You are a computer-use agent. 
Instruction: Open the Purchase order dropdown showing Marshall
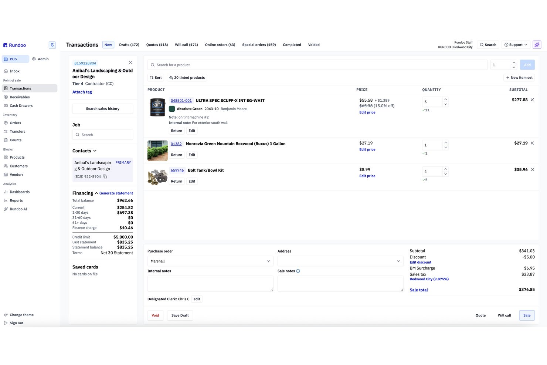pyautogui.click(x=210, y=261)
